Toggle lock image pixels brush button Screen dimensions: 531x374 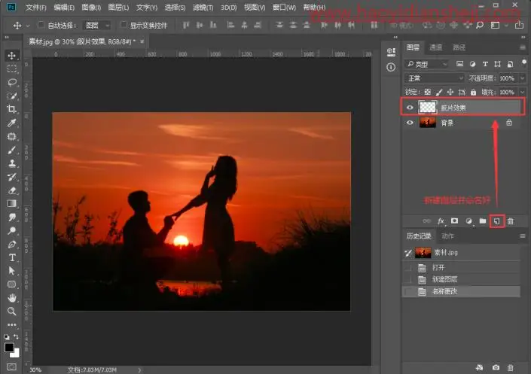pyautogui.click(x=439, y=92)
